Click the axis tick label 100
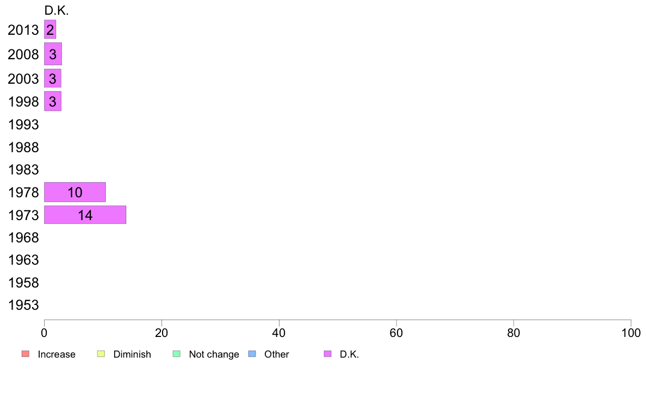Image resolution: width=646 pixels, height=400 pixels. (x=631, y=333)
